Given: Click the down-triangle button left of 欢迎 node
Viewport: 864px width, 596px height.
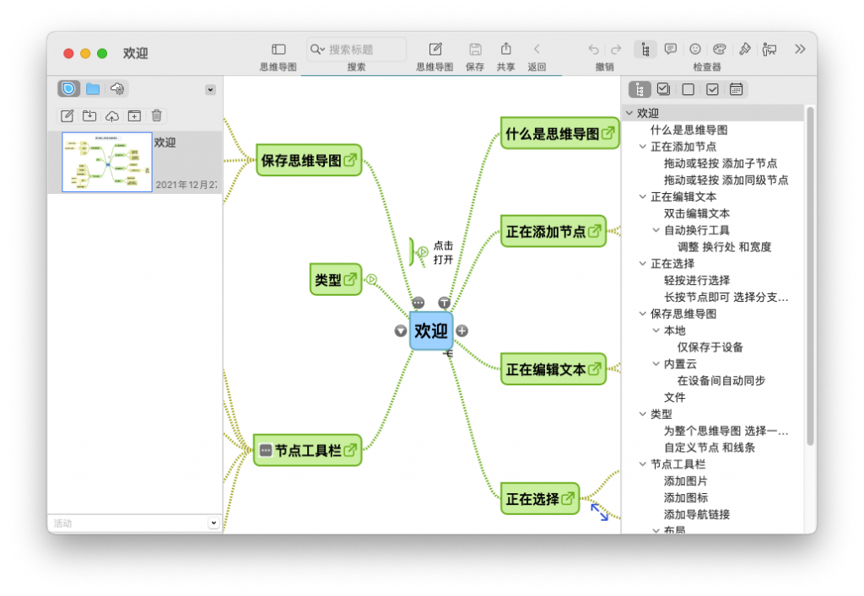Looking at the screenshot, I should 401,330.
